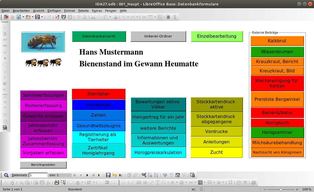Click the AutoFilter funnel icon

click(165, 175)
